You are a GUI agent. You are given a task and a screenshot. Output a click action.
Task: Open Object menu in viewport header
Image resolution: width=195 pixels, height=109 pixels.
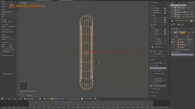click(x=20, y=99)
